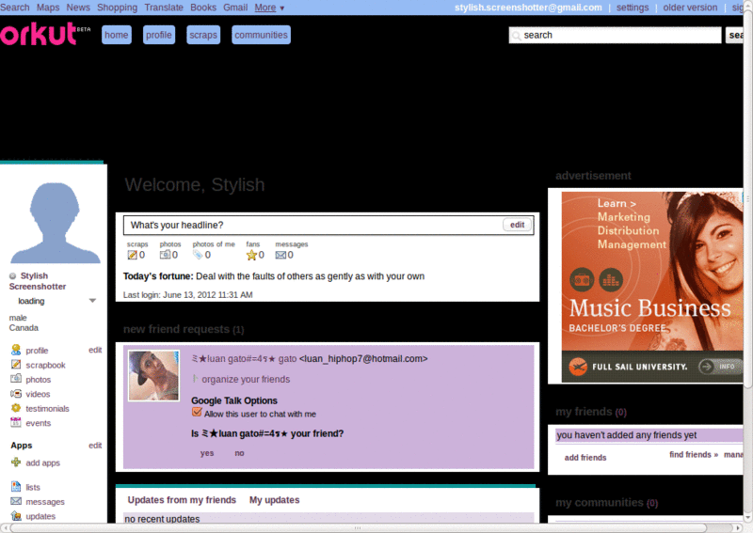The width and height of the screenshot is (753, 533).
Task: Click the messages counter envelope icon
Action: click(x=280, y=256)
